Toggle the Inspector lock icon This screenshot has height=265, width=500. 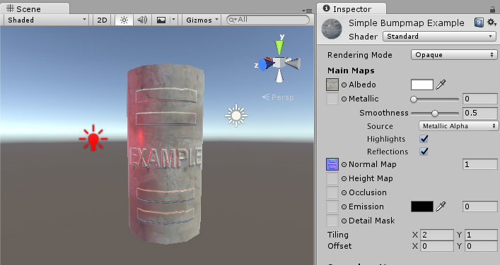pyautogui.click(x=493, y=10)
